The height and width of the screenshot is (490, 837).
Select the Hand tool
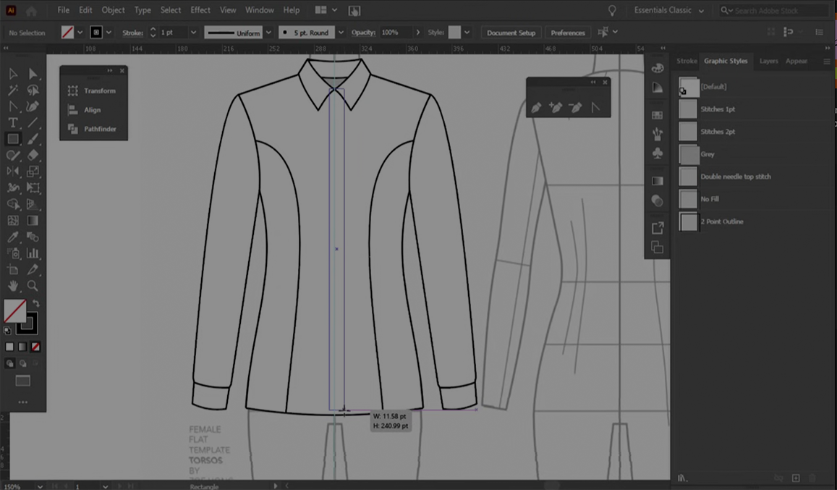point(13,285)
